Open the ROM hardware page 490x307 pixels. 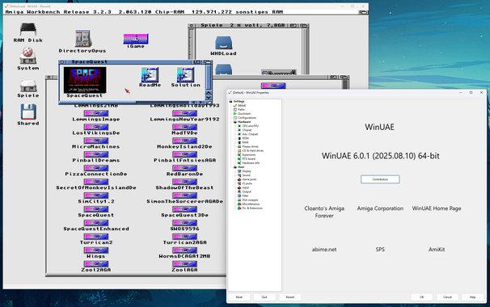(x=245, y=138)
